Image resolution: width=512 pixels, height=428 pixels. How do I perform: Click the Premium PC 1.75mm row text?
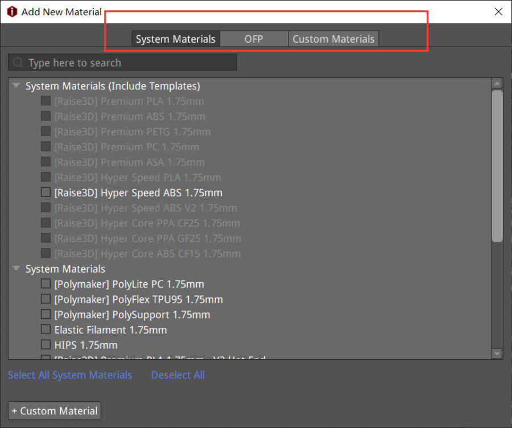(x=127, y=147)
